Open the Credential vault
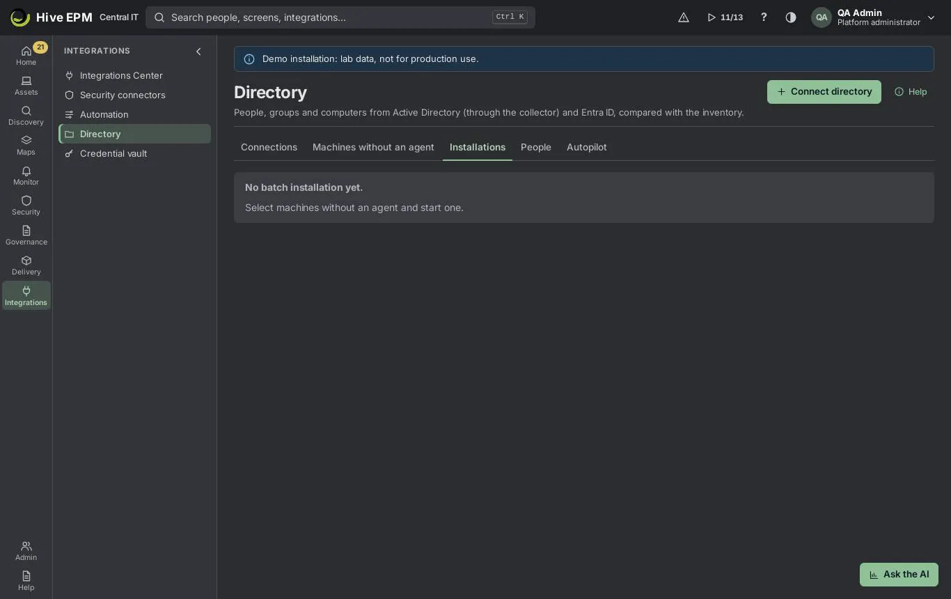951x599 pixels. (134, 153)
